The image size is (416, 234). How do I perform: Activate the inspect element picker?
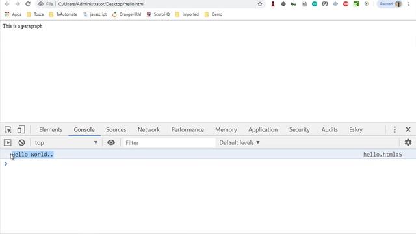(8, 129)
